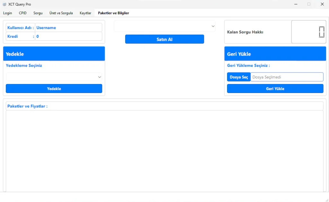Select the Üret ve Sorgula tab

[61, 13]
